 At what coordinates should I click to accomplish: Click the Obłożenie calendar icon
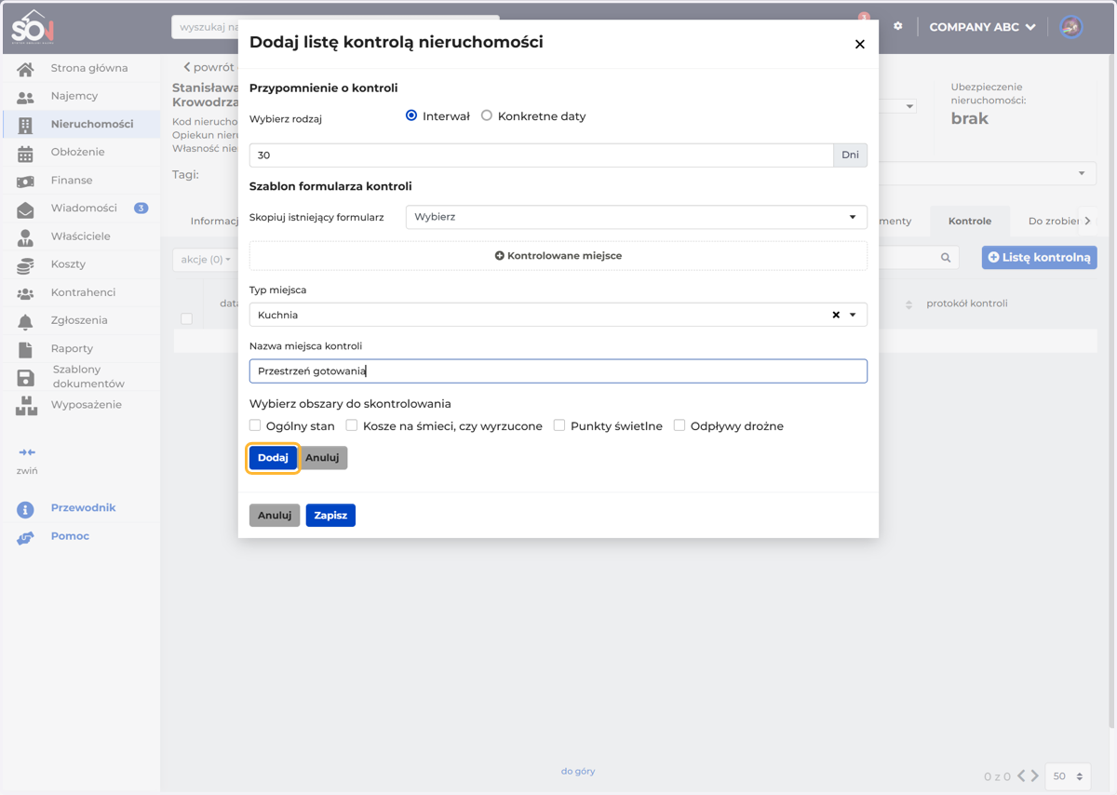point(25,153)
